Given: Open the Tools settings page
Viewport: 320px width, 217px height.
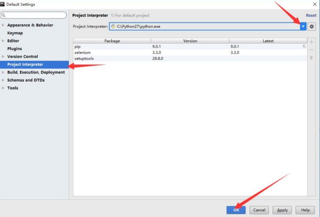Looking at the screenshot, I should coord(13,88).
